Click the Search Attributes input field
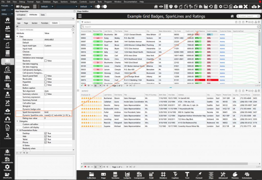Viewport: 262px width, 180px height. 43,30
